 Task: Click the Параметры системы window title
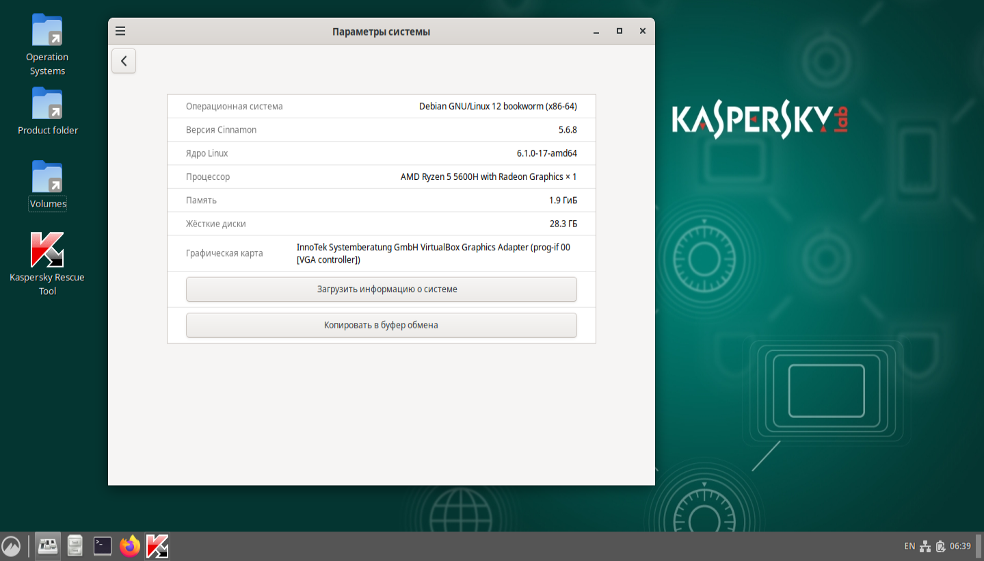coord(381,31)
